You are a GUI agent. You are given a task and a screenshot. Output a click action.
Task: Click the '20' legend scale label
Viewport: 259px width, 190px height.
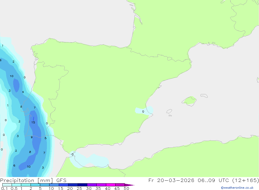70,188
